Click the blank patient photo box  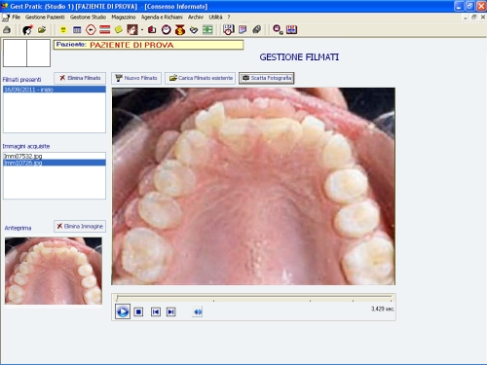(26, 53)
